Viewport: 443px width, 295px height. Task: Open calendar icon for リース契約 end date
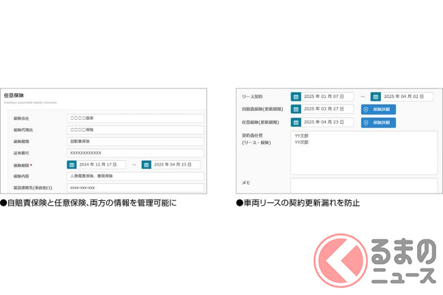tap(385, 97)
